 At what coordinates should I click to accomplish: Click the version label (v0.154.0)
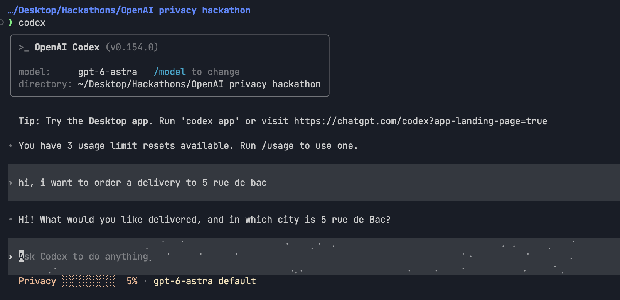[x=132, y=47]
